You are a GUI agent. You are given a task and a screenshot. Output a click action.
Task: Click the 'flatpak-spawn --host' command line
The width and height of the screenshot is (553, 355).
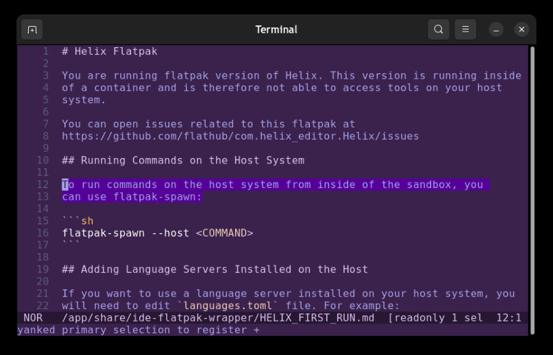125,233
